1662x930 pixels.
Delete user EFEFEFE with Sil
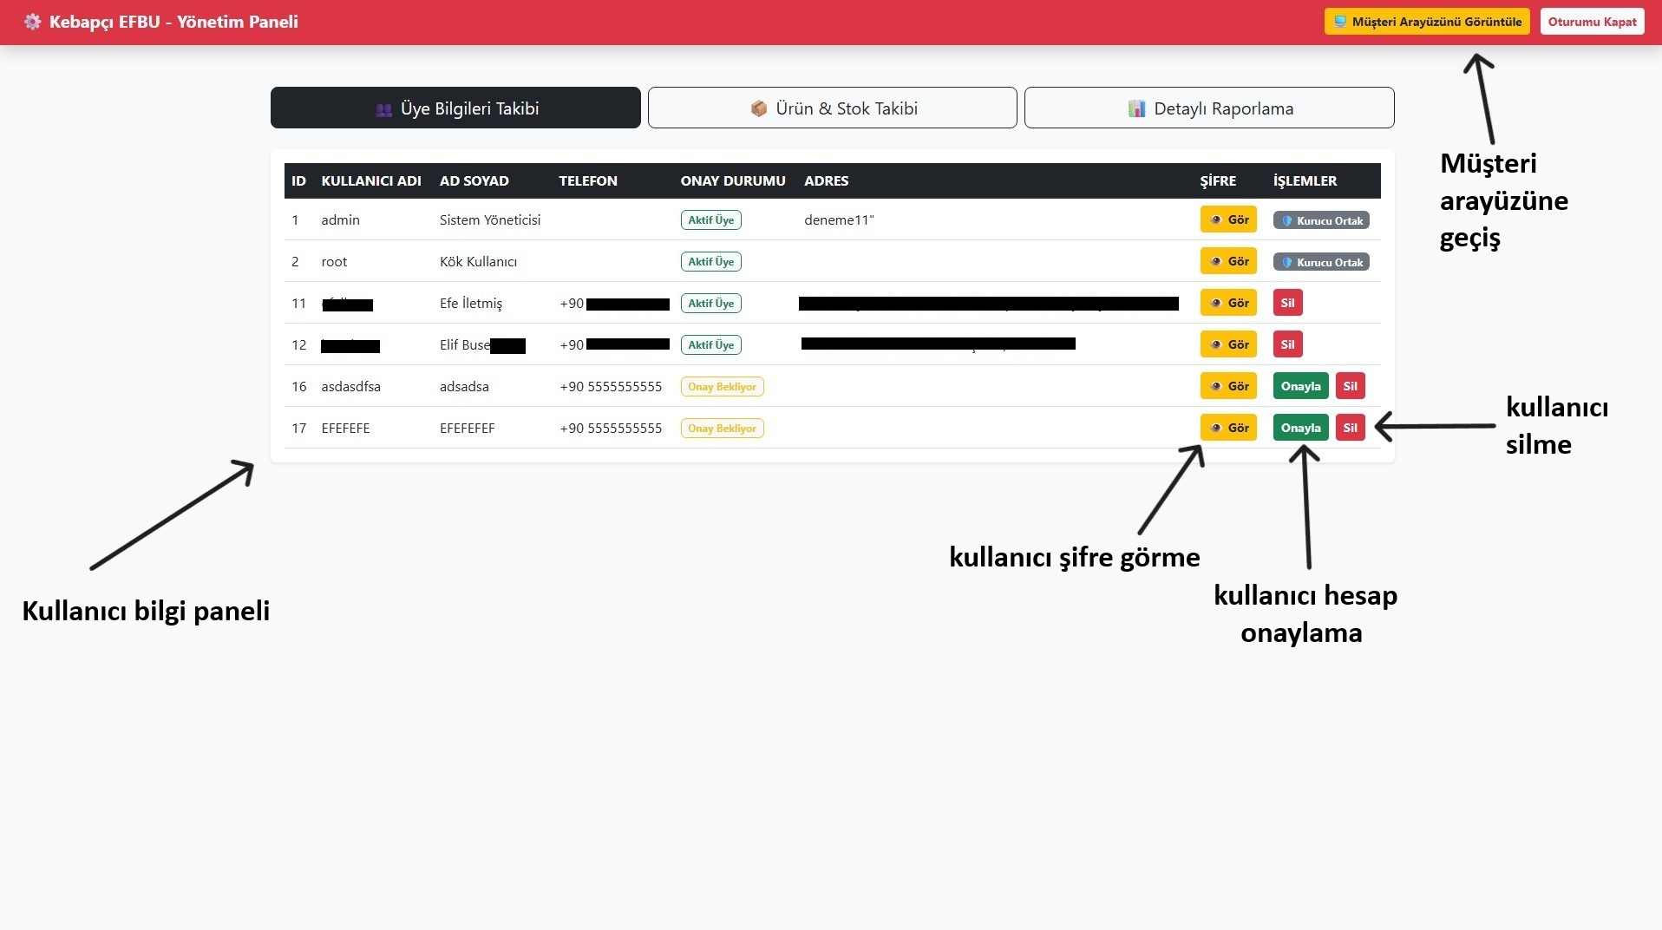coord(1350,428)
